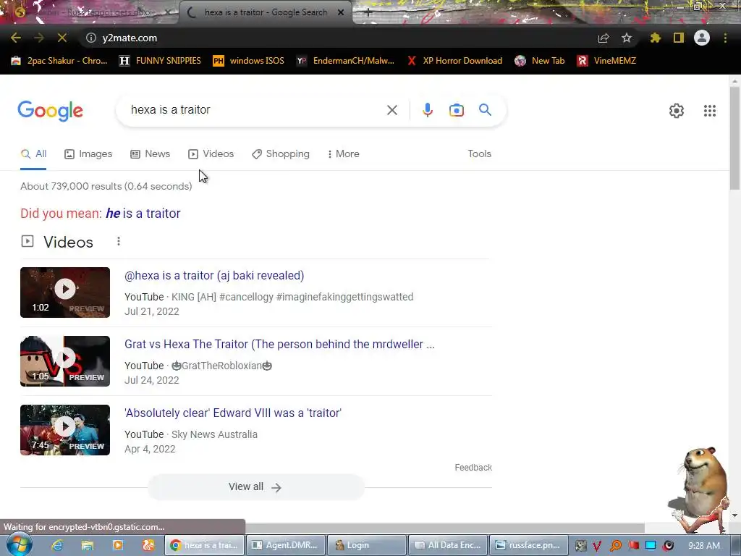Switch to the Videos search tab

[211, 154]
